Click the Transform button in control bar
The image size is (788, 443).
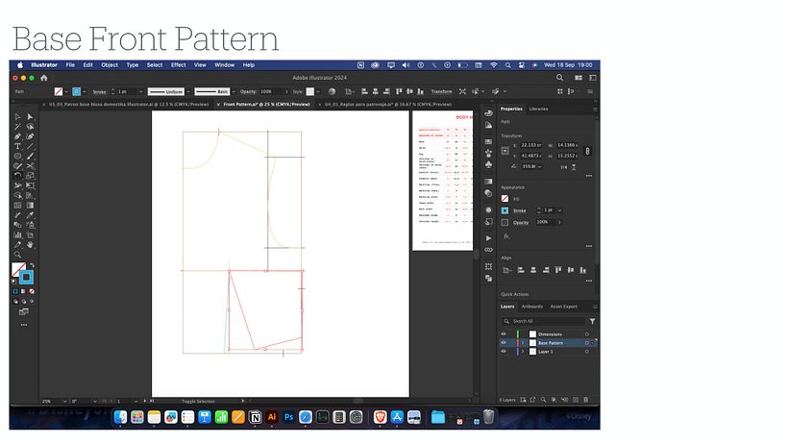[440, 91]
